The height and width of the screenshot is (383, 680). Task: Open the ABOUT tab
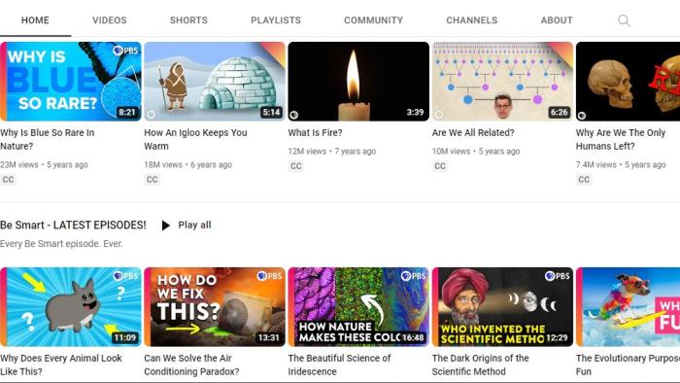pyautogui.click(x=557, y=20)
